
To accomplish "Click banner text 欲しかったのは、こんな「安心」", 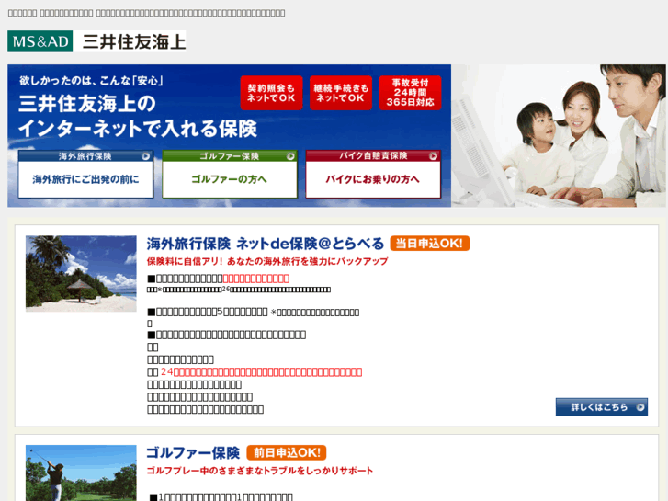I will click(x=91, y=81).
